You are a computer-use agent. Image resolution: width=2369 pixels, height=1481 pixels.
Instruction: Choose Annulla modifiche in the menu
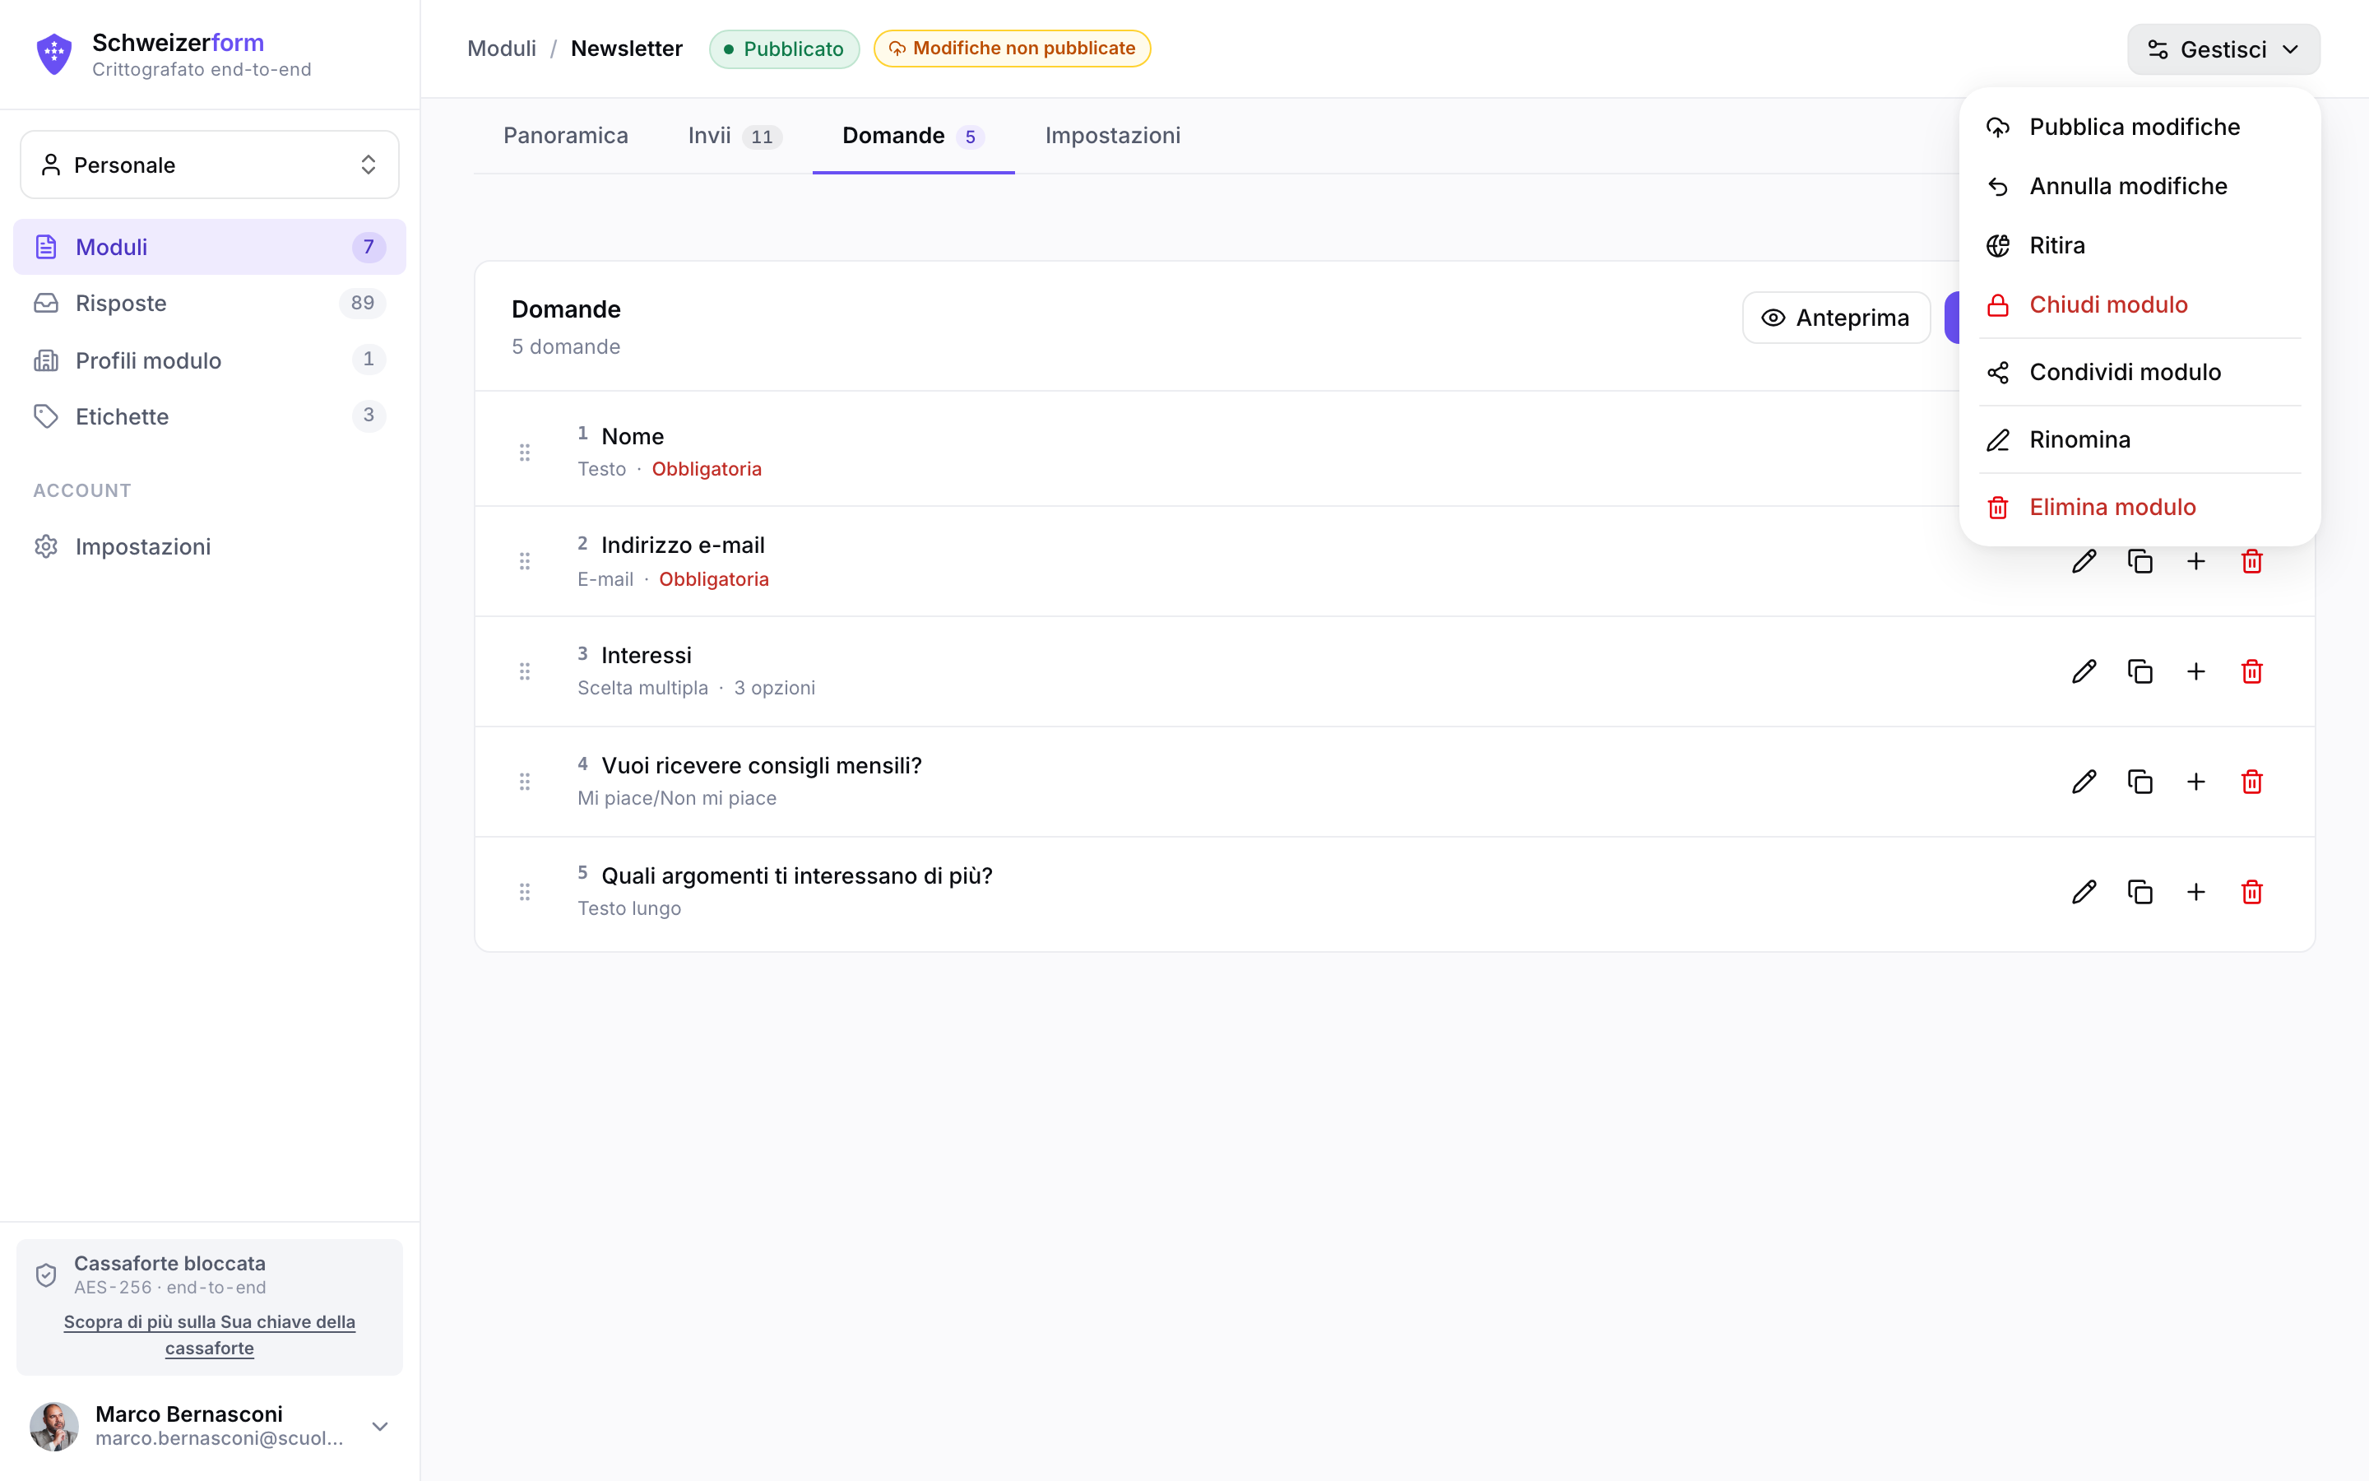pyautogui.click(x=2140, y=186)
